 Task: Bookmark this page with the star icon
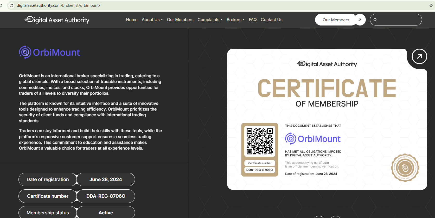point(431,5)
